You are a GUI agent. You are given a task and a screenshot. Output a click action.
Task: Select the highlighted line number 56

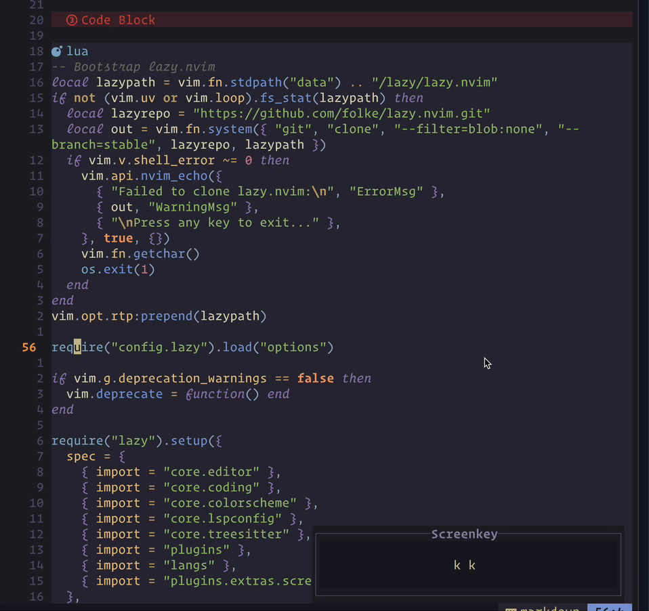[29, 347]
